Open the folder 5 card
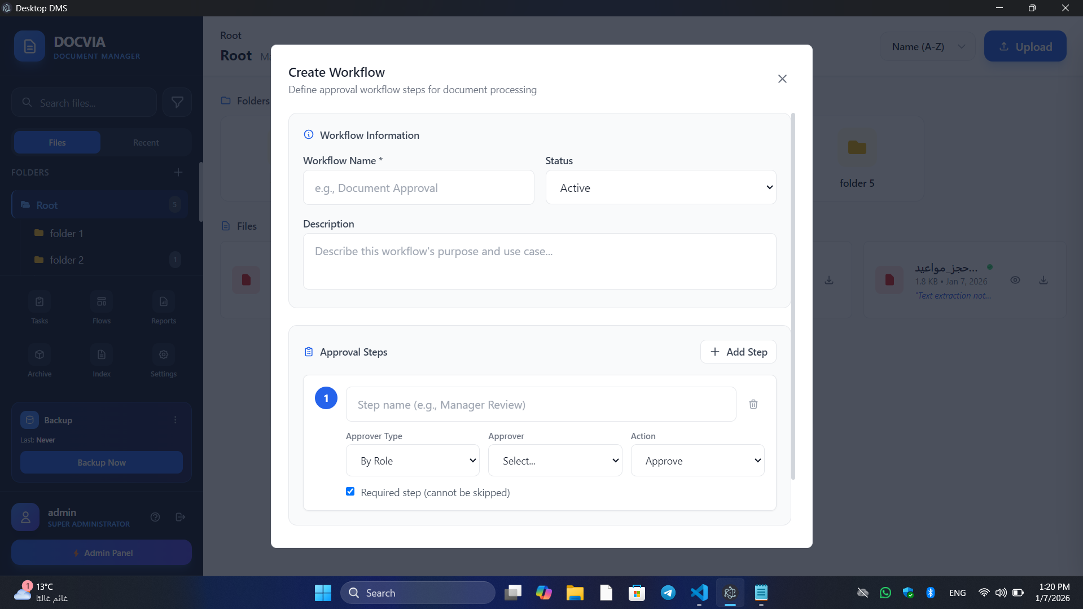This screenshot has height=609, width=1083. (857, 160)
